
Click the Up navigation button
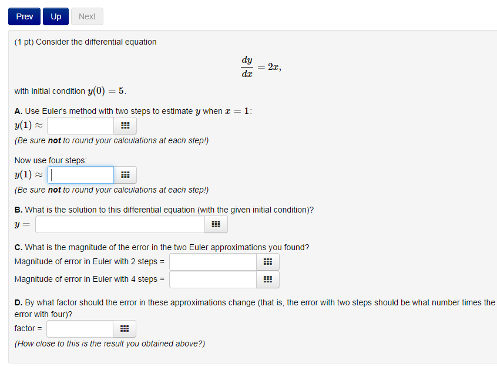coord(55,16)
